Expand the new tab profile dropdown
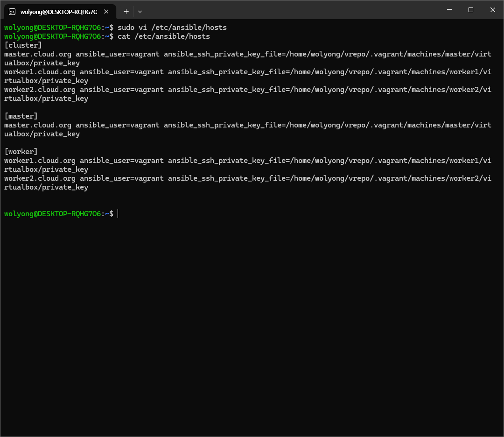This screenshot has width=504, height=437. click(140, 11)
